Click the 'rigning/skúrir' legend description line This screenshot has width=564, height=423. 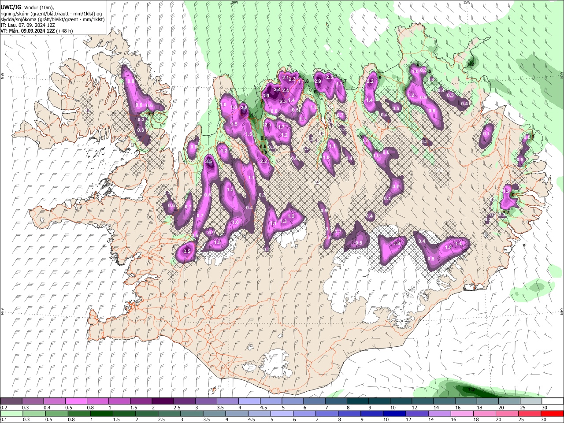point(51,14)
